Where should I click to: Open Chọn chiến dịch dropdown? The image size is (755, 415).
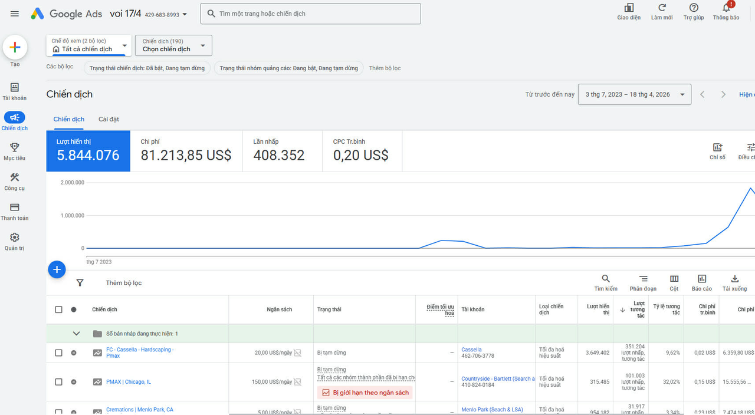point(173,45)
